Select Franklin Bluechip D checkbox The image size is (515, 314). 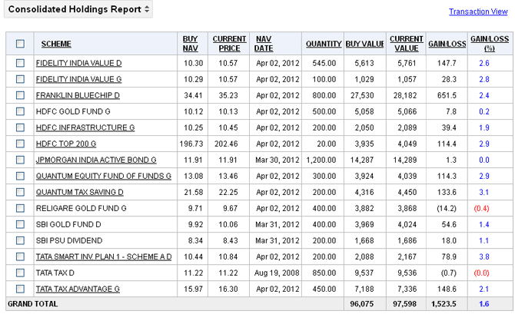coord(20,95)
